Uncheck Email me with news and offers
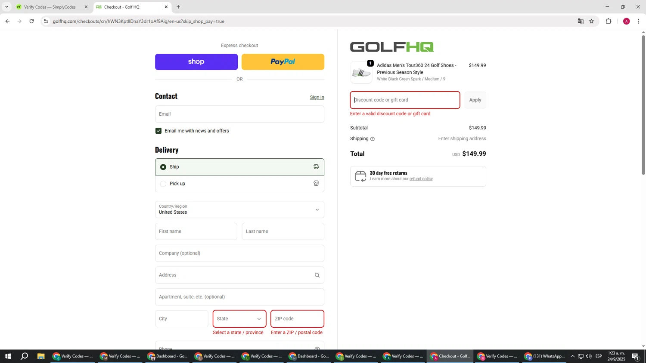 pyautogui.click(x=158, y=131)
